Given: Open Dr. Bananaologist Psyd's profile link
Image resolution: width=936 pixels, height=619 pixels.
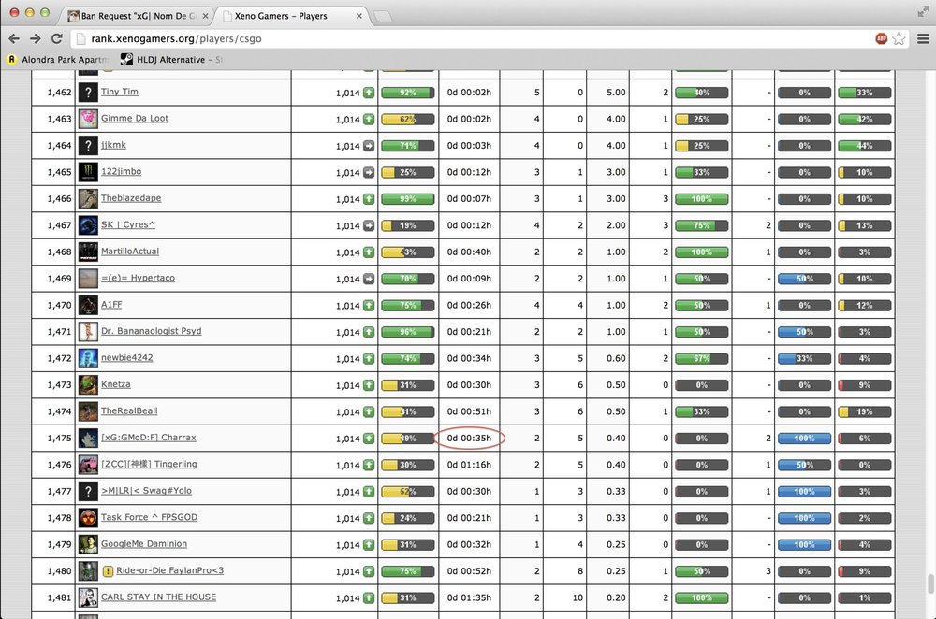Looking at the screenshot, I should 151,331.
